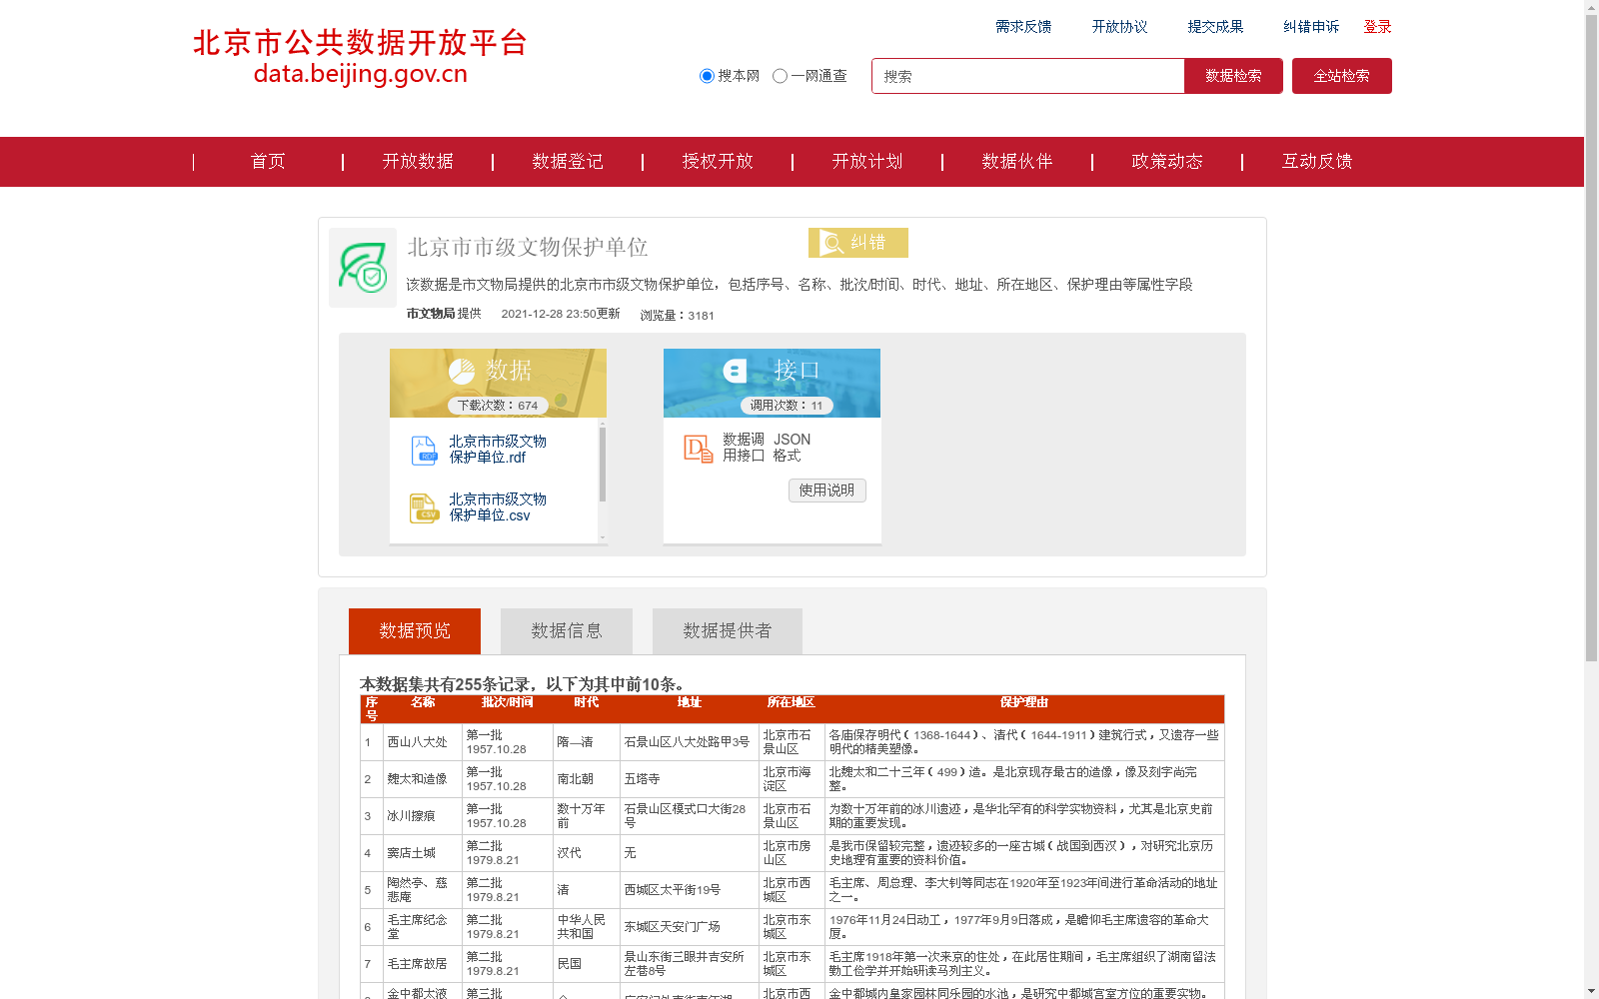1599x999 pixels.
Task: Open the 北京市市级文物保护单位.csv file icon
Action: 424,508
